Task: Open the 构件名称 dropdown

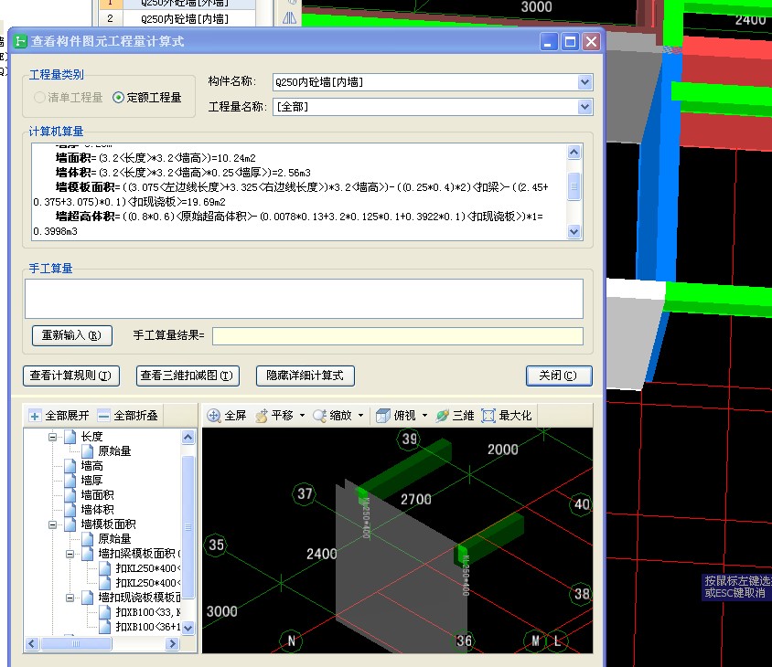Action: [x=584, y=82]
